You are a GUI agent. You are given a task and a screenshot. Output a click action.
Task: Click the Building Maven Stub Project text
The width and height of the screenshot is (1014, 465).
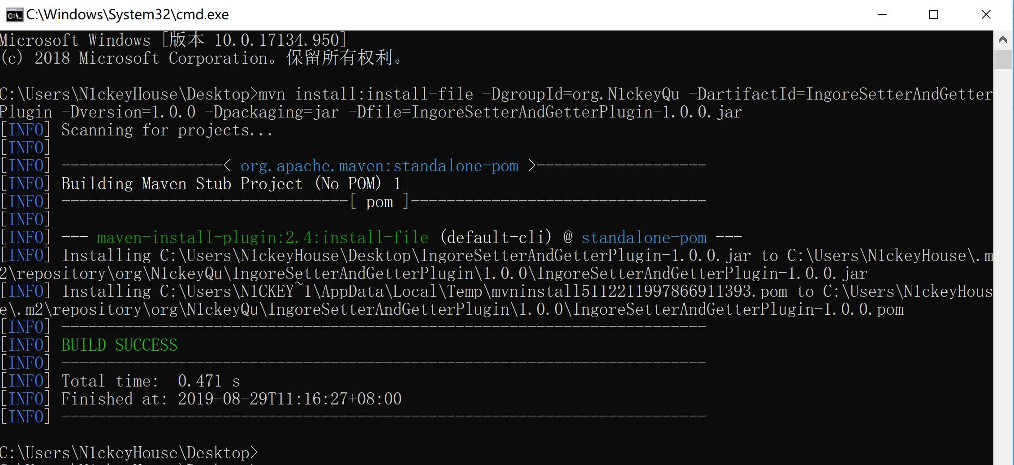[182, 184]
